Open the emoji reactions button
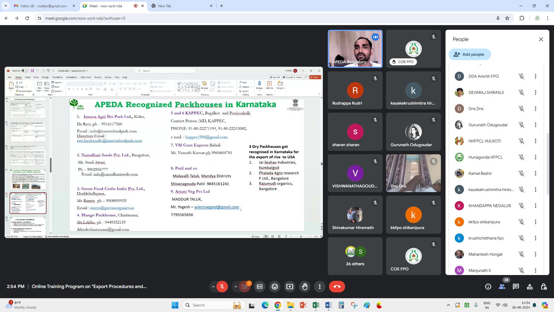This screenshot has height=312, width=554. (x=275, y=287)
